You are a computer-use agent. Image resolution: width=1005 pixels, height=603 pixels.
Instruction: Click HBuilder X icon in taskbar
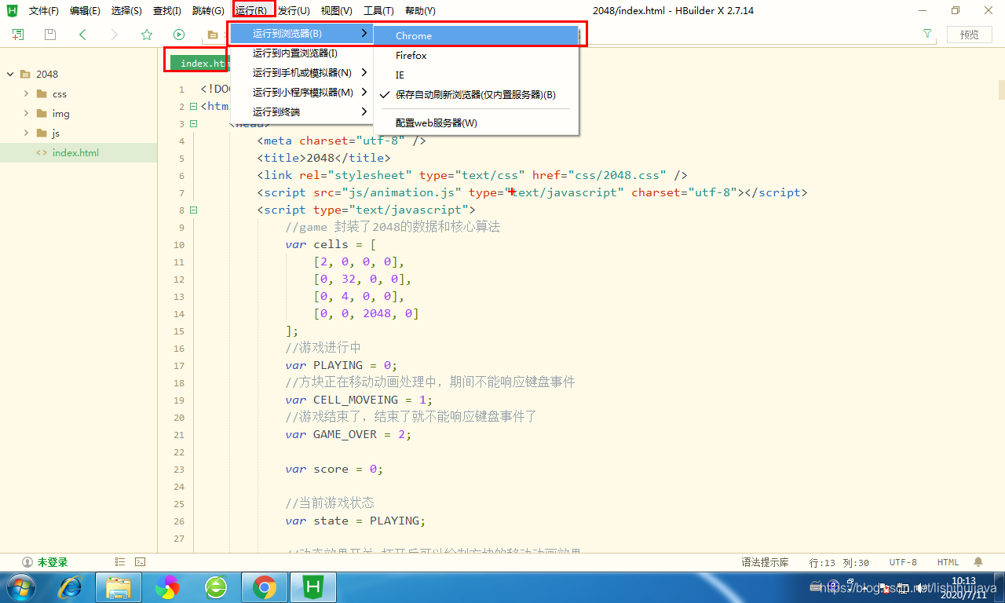pyautogui.click(x=313, y=587)
